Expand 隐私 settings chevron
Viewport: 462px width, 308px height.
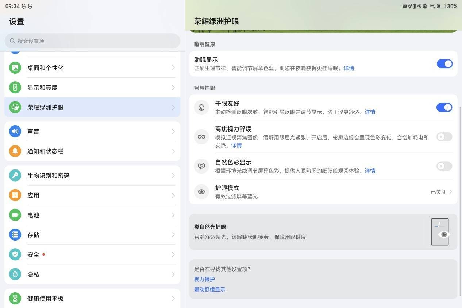(173, 274)
